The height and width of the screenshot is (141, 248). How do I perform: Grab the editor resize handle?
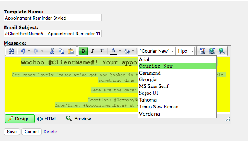(228, 119)
